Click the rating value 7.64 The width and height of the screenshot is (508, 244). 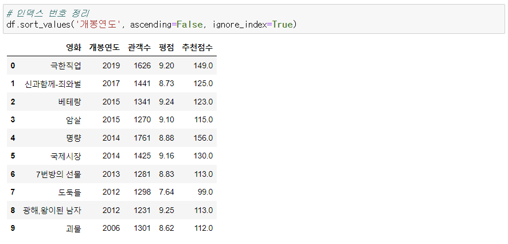(x=166, y=192)
